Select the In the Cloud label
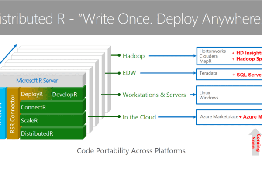The width and height of the screenshot is (262, 170). click(139, 117)
